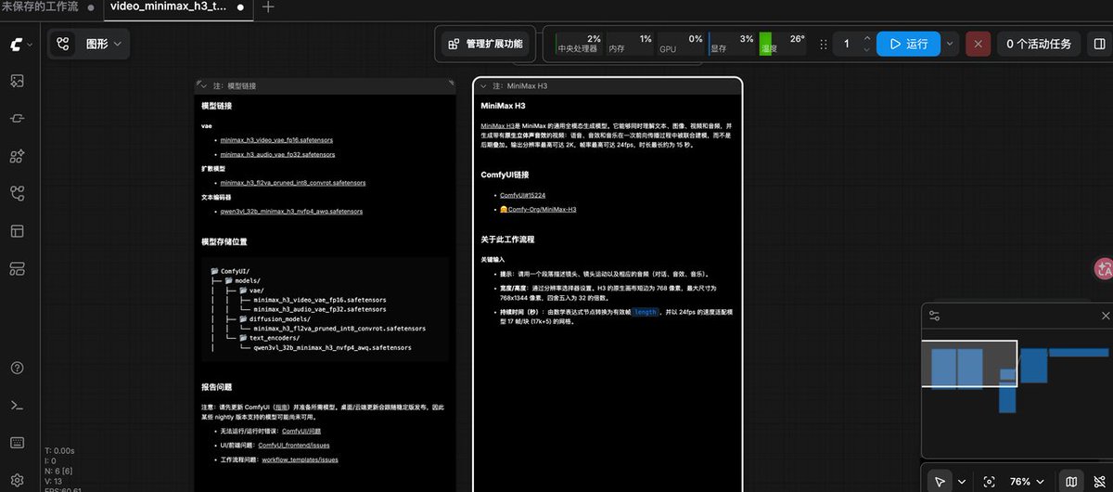Open minimax_h3_video_vae_fp16.safetensors link

[x=277, y=139]
